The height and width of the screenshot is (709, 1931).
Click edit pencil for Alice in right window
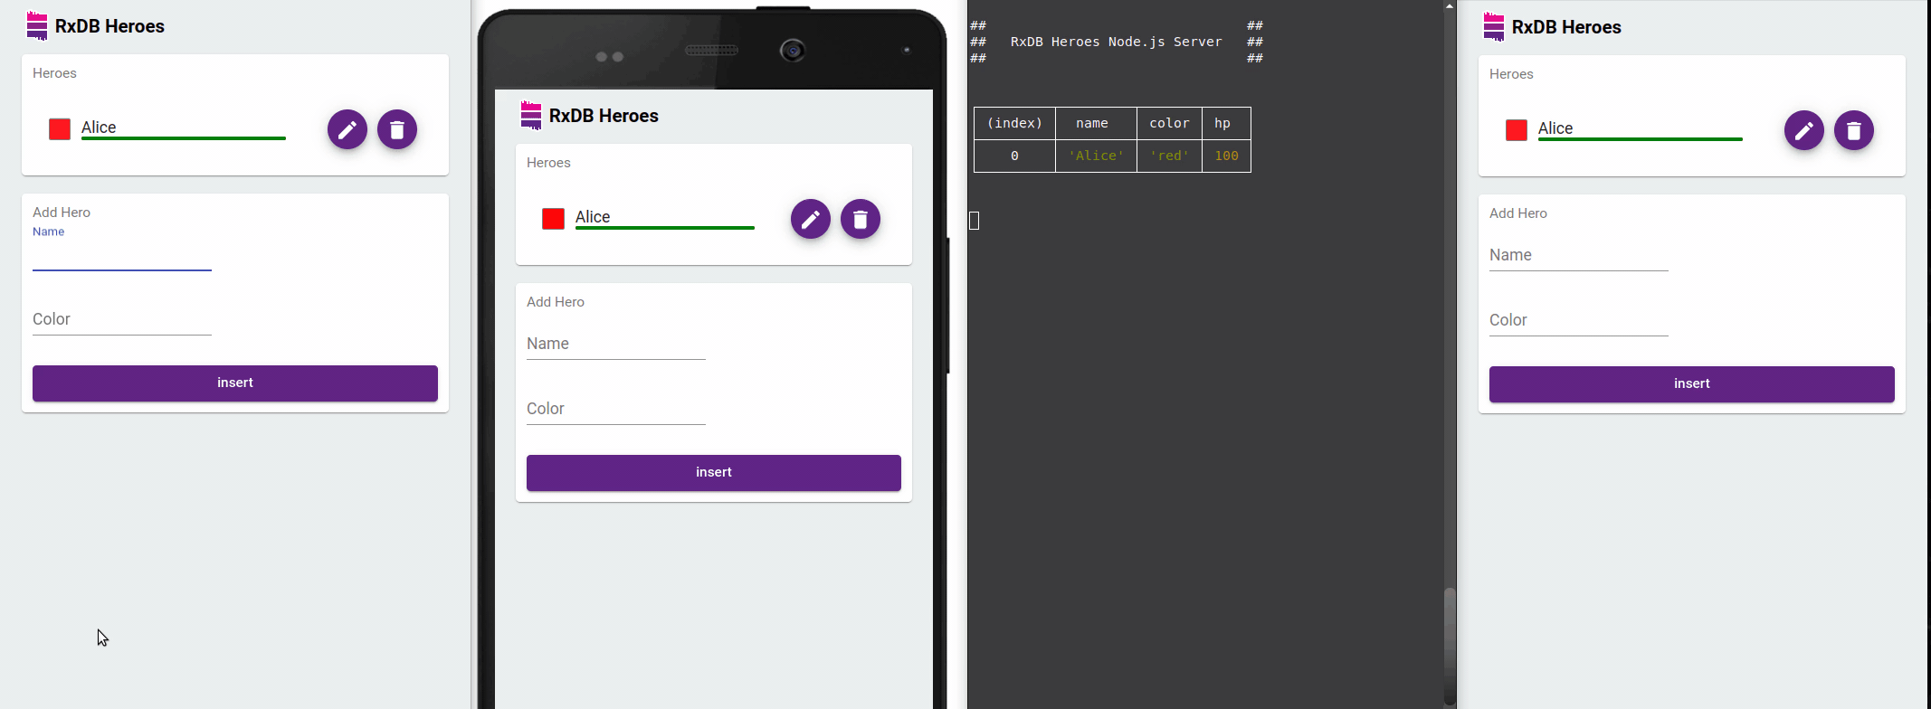tap(1804, 131)
